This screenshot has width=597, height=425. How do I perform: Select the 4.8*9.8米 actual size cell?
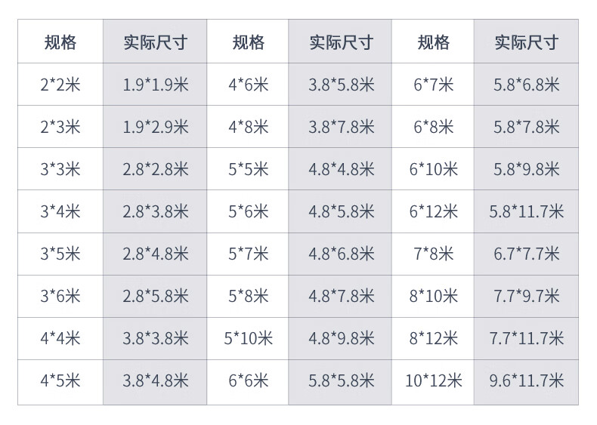341,338
